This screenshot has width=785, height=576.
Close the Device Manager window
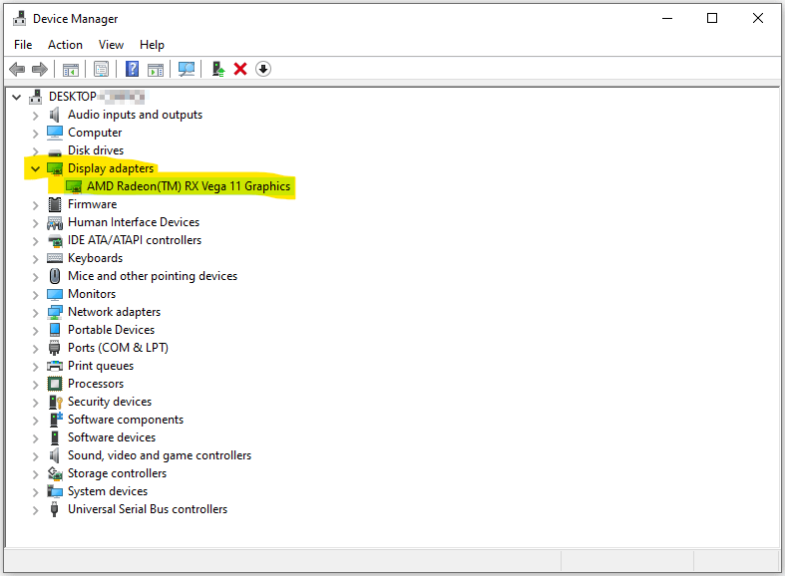pyautogui.click(x=757, y=19)
